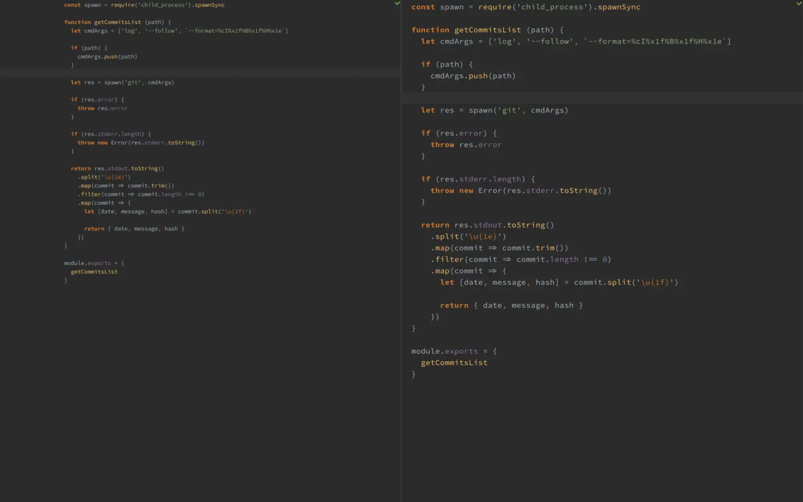This screenshot has width=803, height=502.
Task: Click 'return res.stdout.toString()' in right editor
Action: point(488,225)
